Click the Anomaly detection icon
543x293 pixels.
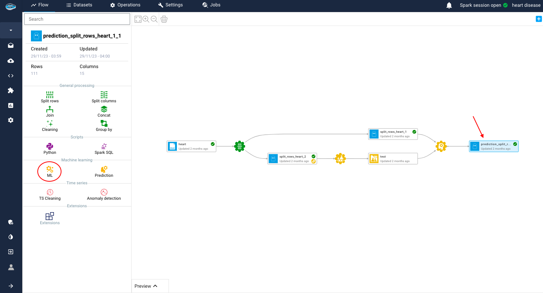point(104,192)
